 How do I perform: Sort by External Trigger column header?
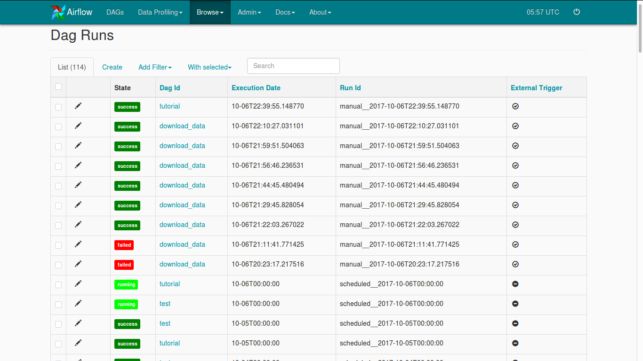(x=537, y=88)
